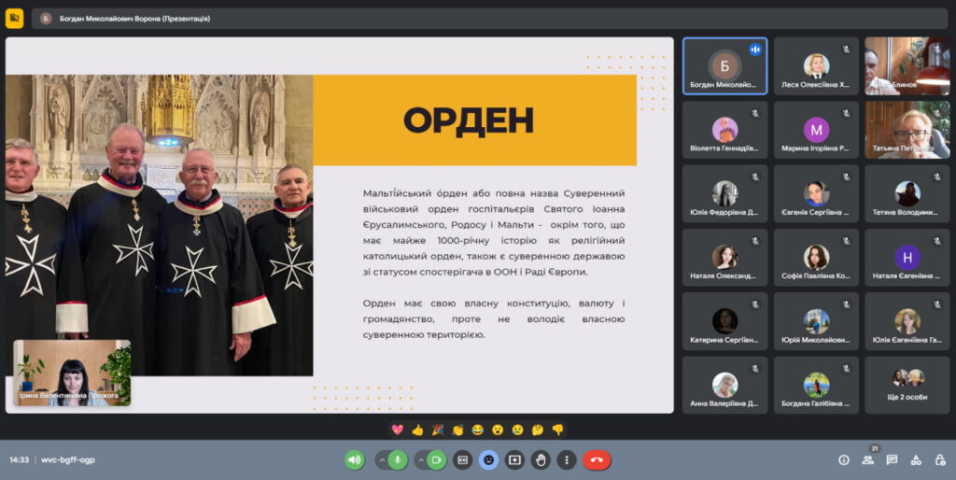The height and width of the screenshot is (480, 956).
Task: Open the Activities shapes icon
Action: click(x=915, y=459)
